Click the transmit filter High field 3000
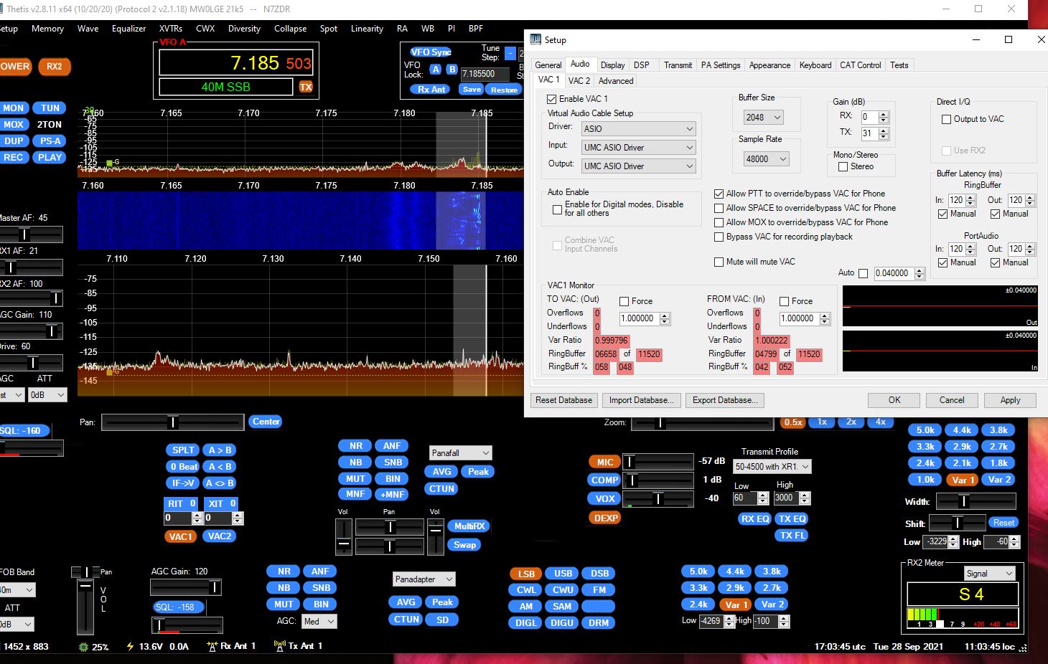 (786, 498)
